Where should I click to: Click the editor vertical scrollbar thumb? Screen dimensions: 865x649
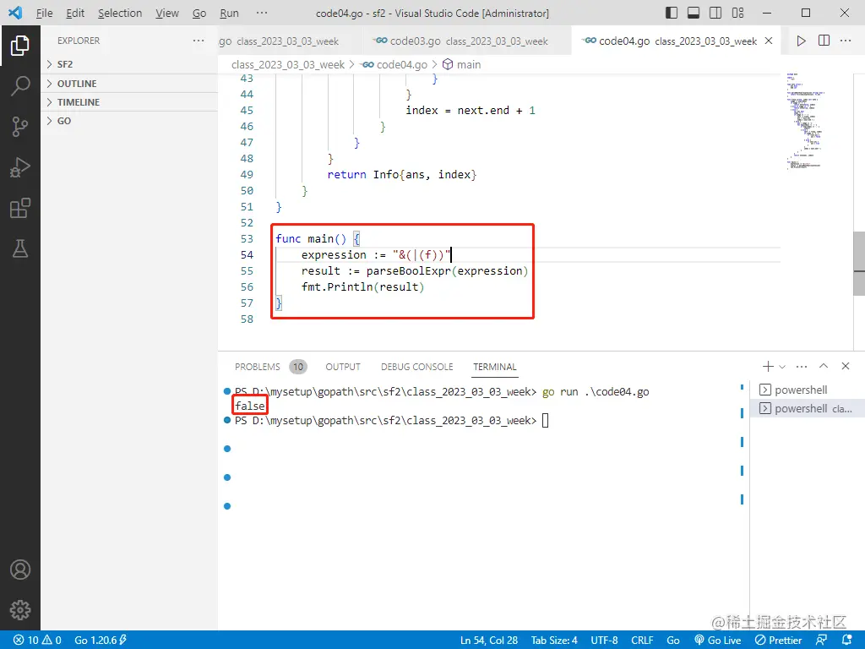point(859,264)
